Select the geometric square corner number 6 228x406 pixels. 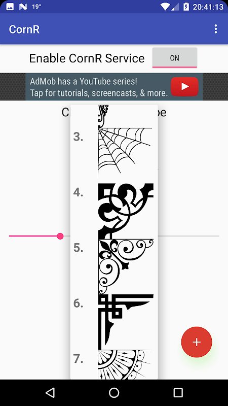(126, 322)
